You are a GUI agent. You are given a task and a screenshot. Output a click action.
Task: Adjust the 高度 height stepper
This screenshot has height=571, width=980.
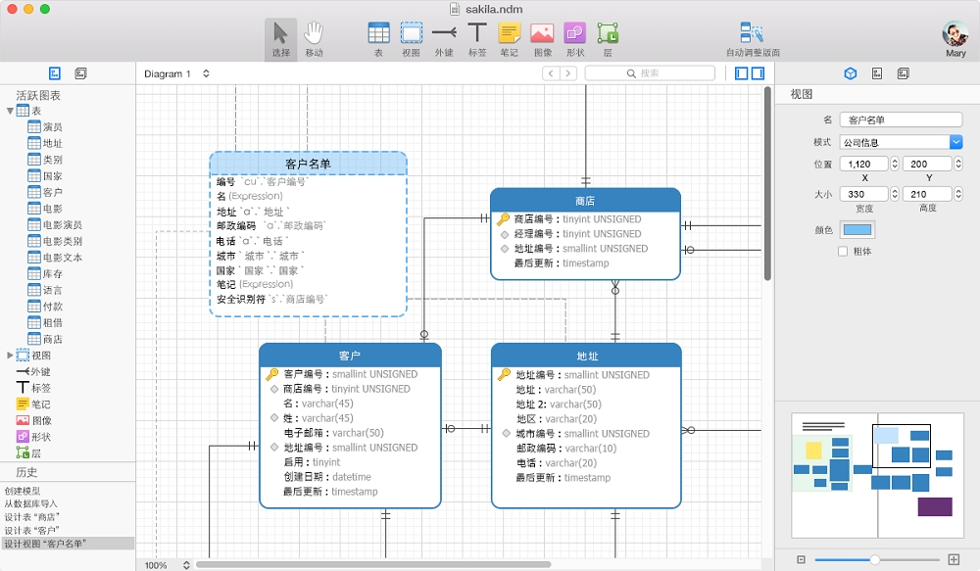coord(958,194)
